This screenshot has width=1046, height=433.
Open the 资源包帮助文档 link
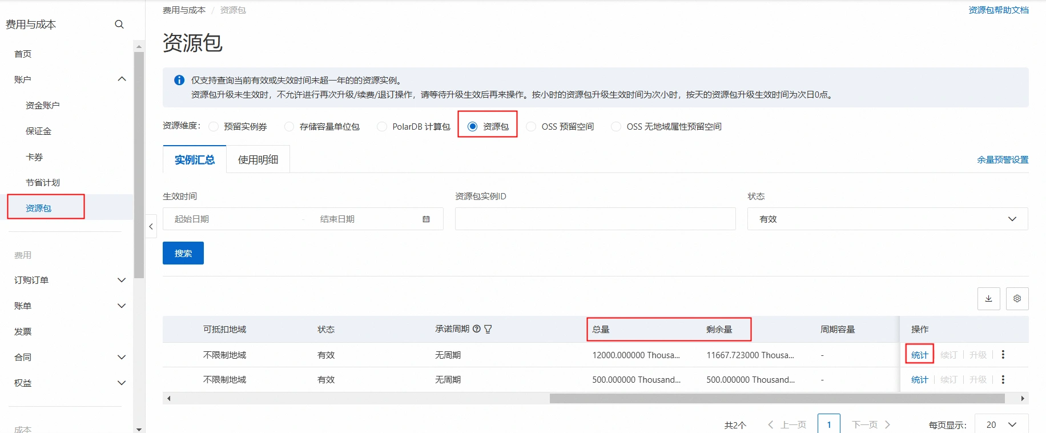(x=999, y=10)
